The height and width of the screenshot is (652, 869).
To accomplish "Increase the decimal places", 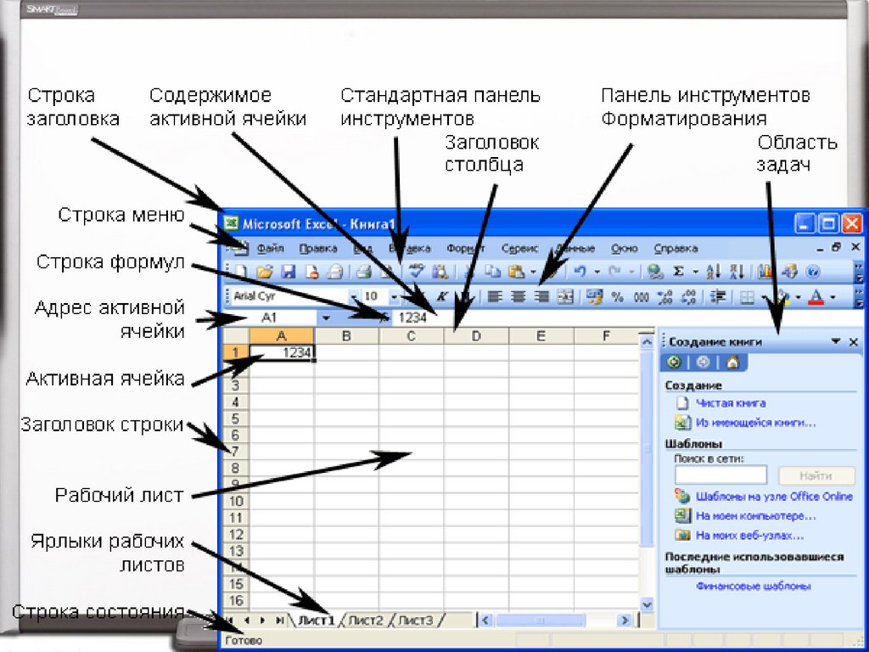I will coord(664,297).
